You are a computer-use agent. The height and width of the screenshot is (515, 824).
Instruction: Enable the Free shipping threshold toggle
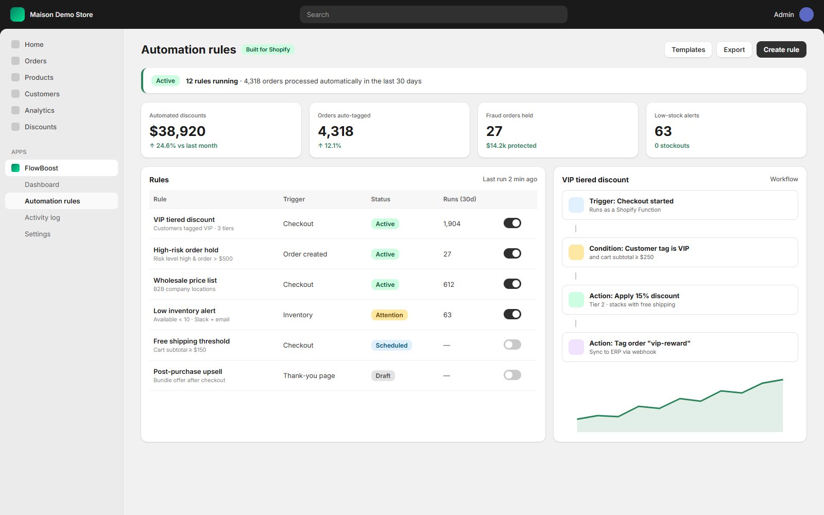click(x=512, y=345)
